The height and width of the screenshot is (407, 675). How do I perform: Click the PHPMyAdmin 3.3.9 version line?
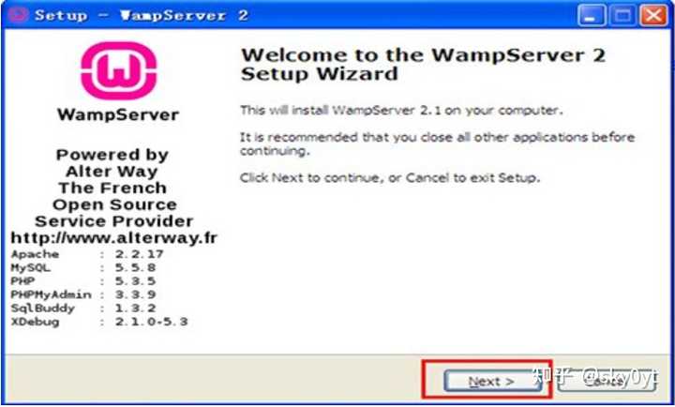click(83, 294)
